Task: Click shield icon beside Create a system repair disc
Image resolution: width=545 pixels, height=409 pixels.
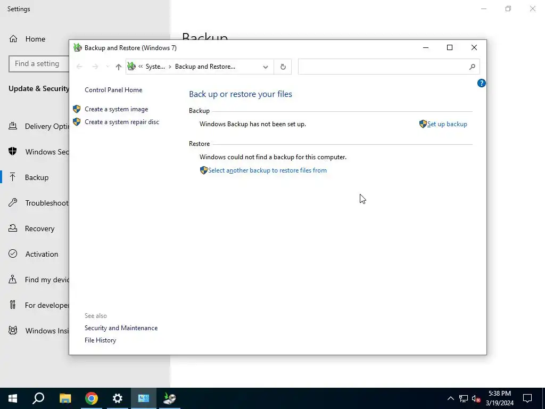Action: click(77, 122)
